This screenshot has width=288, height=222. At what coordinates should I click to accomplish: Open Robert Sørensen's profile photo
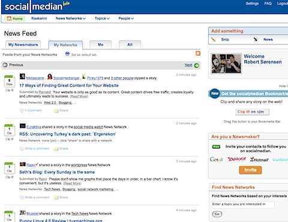coord(226,64)
